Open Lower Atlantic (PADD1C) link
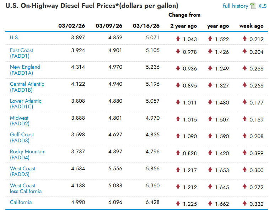This screenshot has width=269, height=210. pos(26,104)
